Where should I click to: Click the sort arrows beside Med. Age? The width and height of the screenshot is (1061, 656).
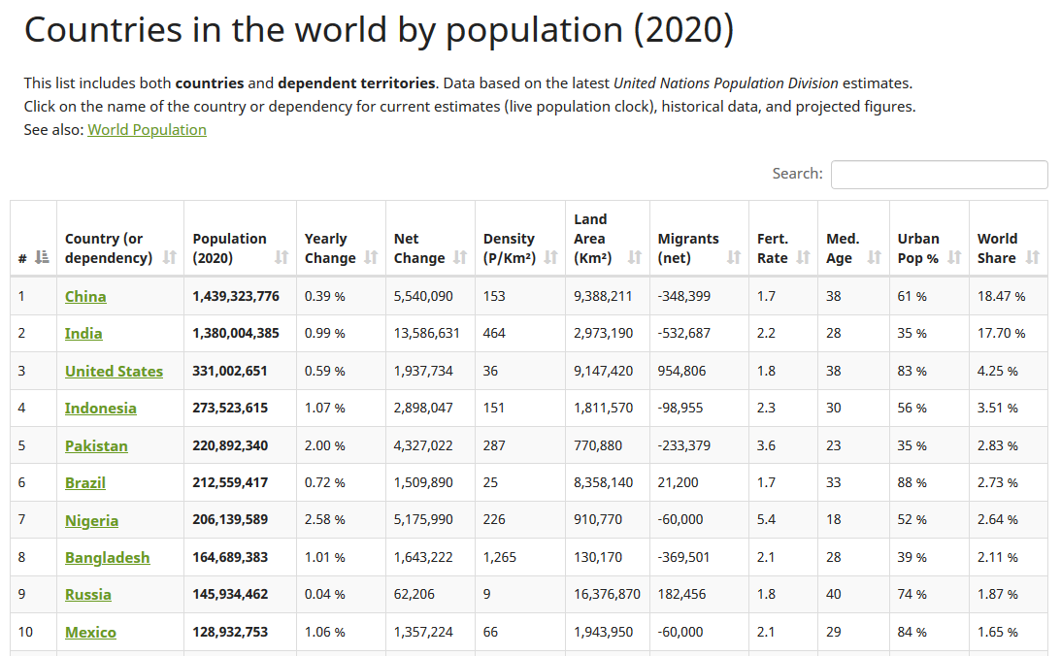872,258
